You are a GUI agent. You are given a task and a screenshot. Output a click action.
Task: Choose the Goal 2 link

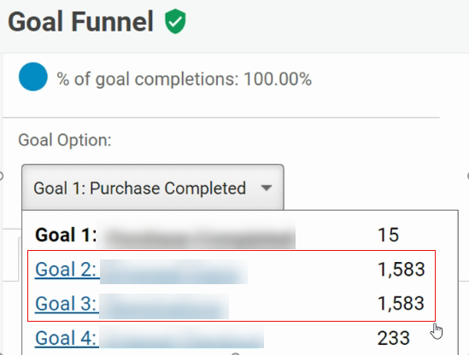[66, 270]
